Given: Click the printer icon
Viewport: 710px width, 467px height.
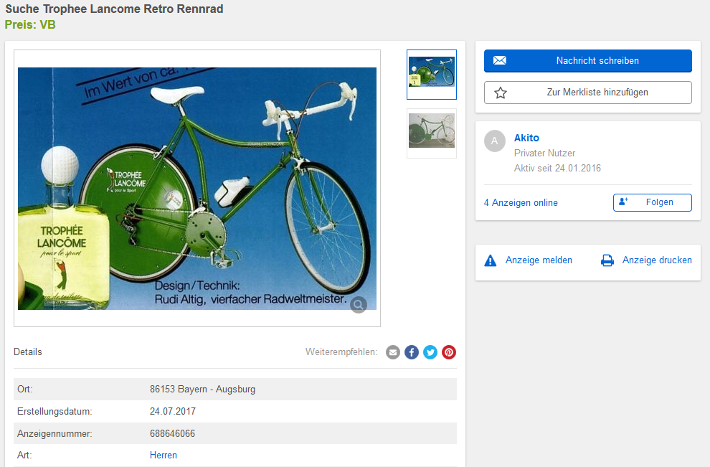Looking at the screenshot, I should click(x=607, y=260).
